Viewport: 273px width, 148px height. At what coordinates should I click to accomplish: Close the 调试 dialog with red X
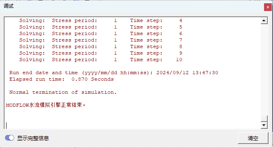tap(268, 7)
